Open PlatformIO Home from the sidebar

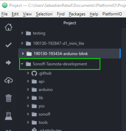coord(9,27)
